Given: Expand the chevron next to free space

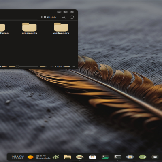Looking at the screenshot, I should (74, 66).
